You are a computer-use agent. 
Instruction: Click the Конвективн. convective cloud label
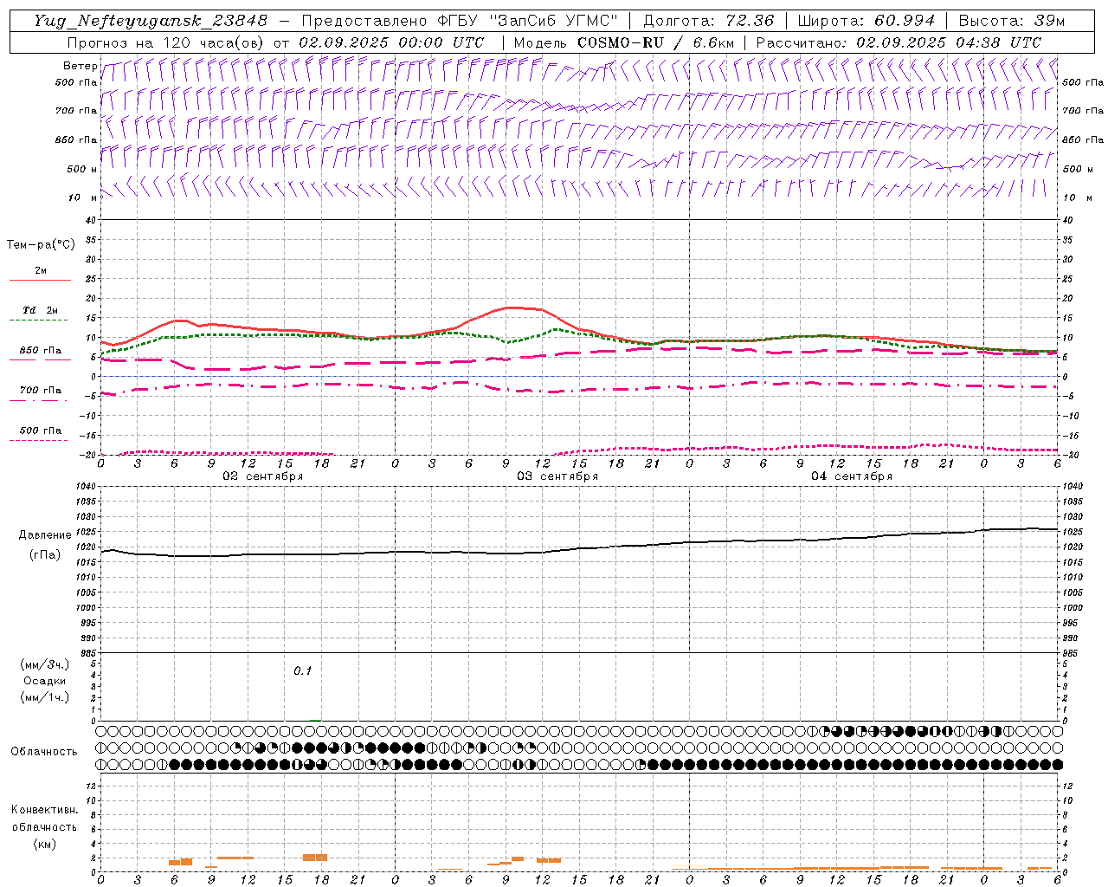pos(44,810)
